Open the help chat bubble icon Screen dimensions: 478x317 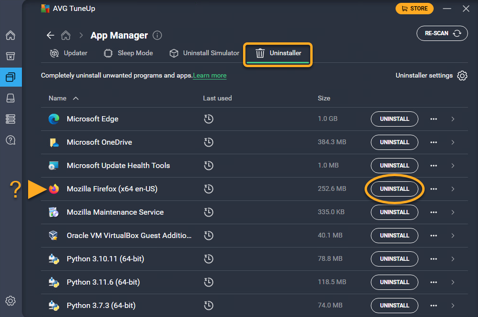(10, 140)
